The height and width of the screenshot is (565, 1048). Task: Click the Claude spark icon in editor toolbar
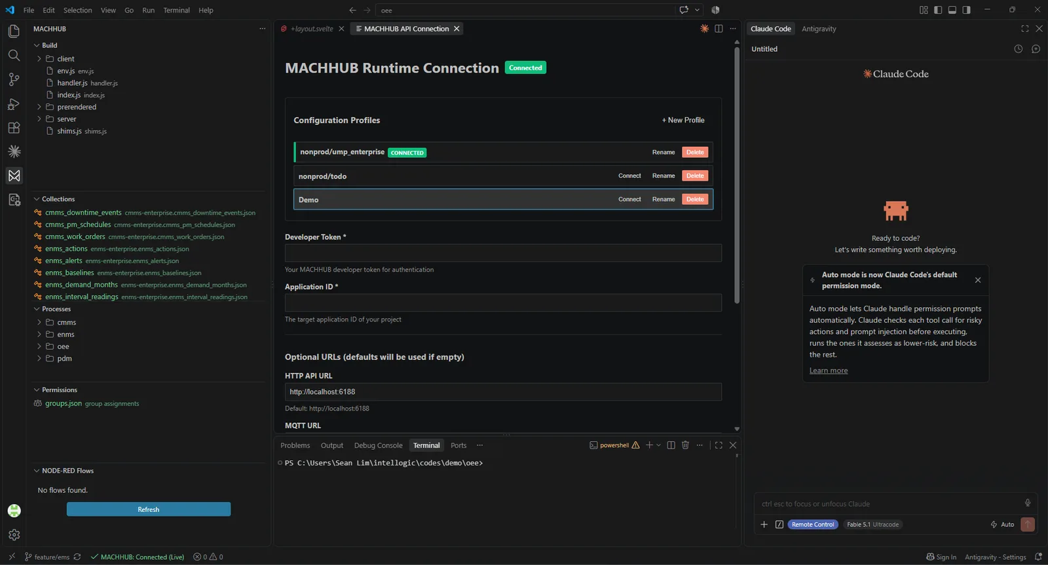tap(704, 29)
